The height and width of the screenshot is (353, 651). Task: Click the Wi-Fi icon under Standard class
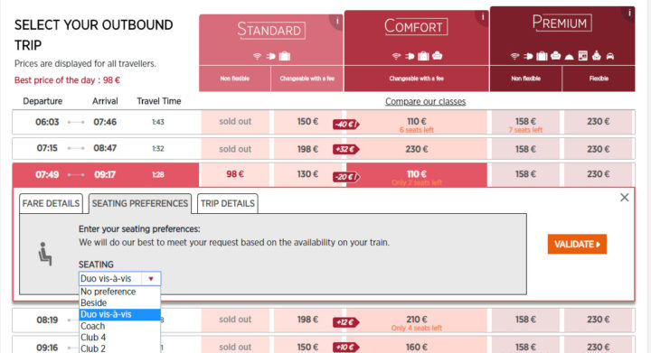(x=257, y=56)
